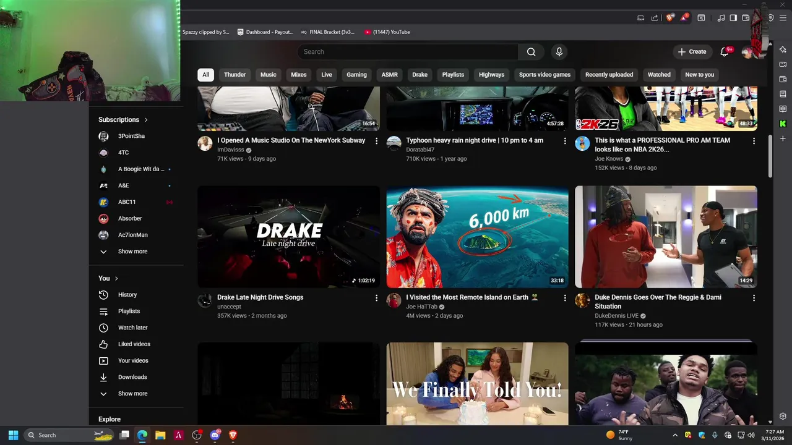This screenshot has height=445, width=792.
Task: Select the All filter chip
Action: (205, 75)
